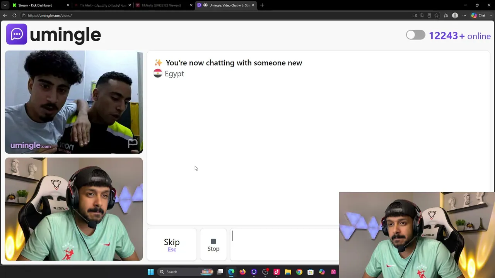495x278 pixels.
Task: Select the Umingle: Video Chat tab
Action: tap(226, 5)
